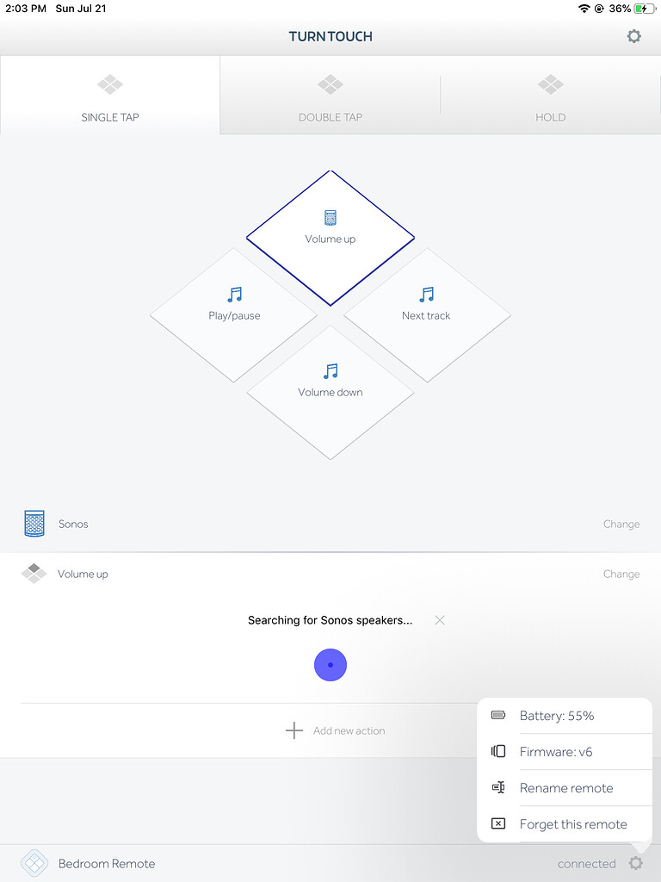Select the Volume down diamond button
Screen dimensions: 661x882
330,392
